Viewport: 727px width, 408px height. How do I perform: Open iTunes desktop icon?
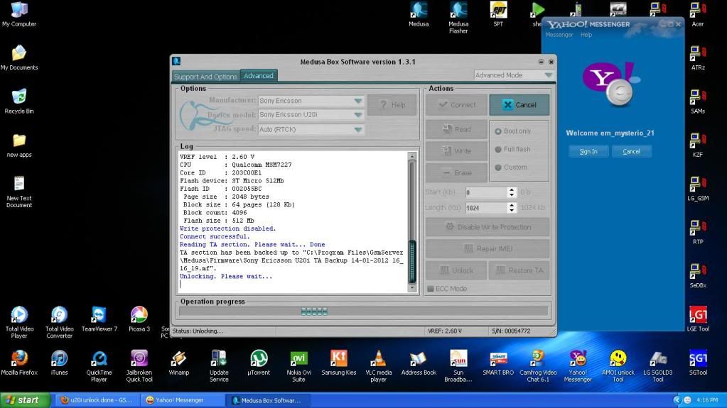60,363
